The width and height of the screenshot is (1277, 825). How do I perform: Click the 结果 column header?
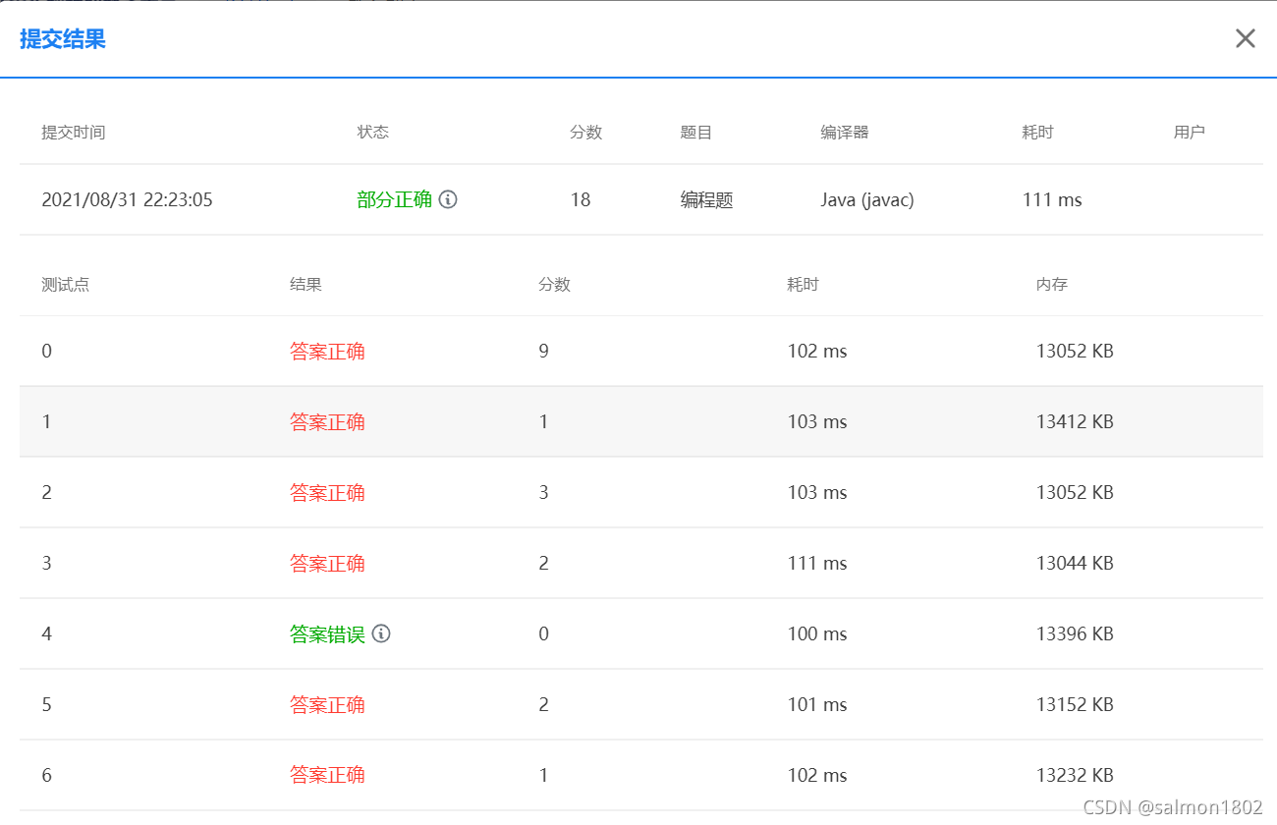pos(305,284)
